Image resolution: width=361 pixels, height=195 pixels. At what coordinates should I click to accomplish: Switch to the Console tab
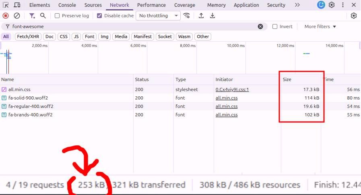click(67, 5)
